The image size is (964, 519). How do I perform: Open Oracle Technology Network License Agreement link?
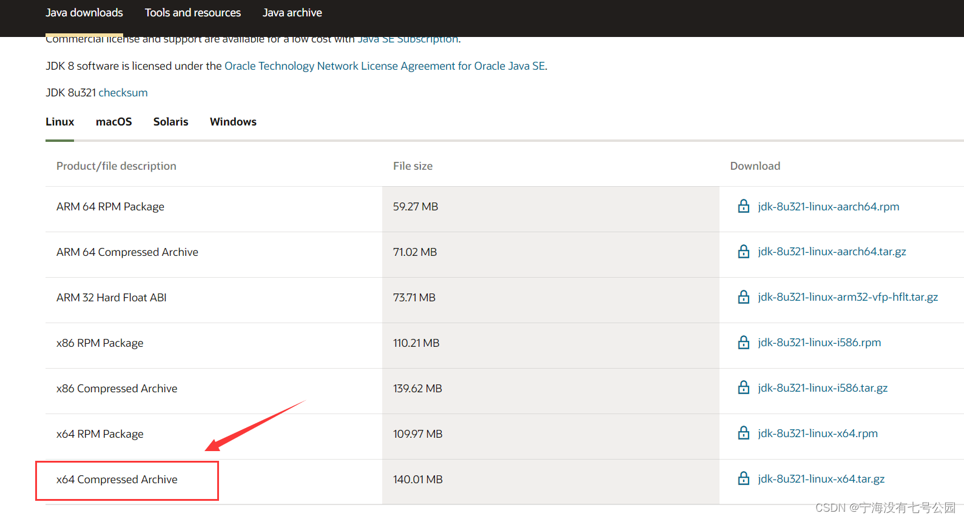pyautogui.click(x=385, y=66)
